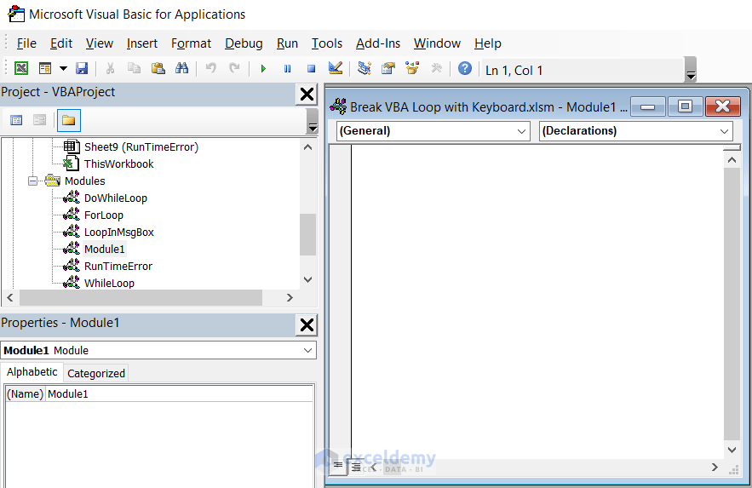Click the Paste clipboard icon

(x=158, y=68)
